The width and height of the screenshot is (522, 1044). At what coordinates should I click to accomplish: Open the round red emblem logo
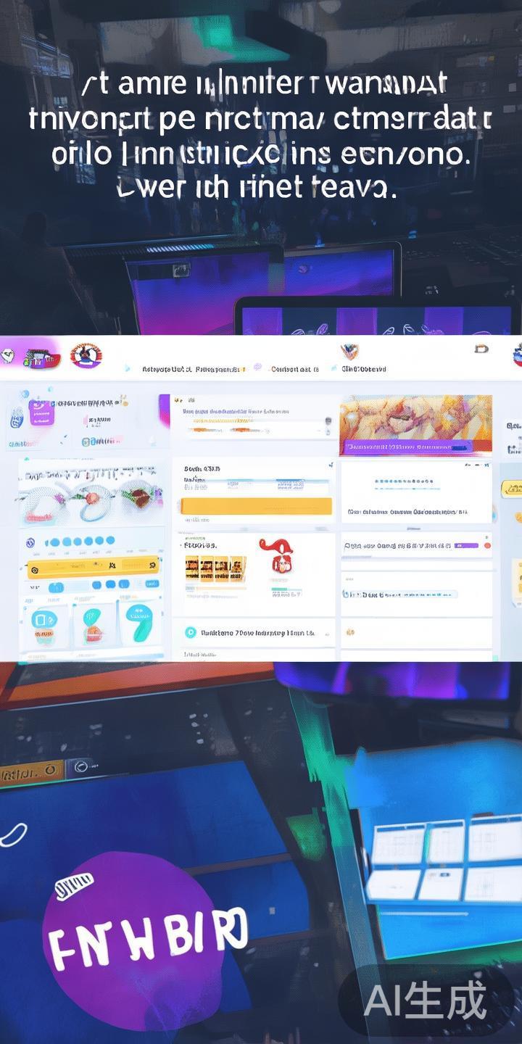86,355
